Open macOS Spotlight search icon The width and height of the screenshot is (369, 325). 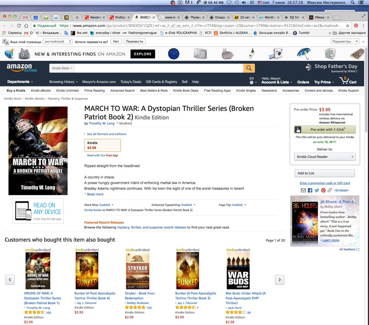pos(352,3)
